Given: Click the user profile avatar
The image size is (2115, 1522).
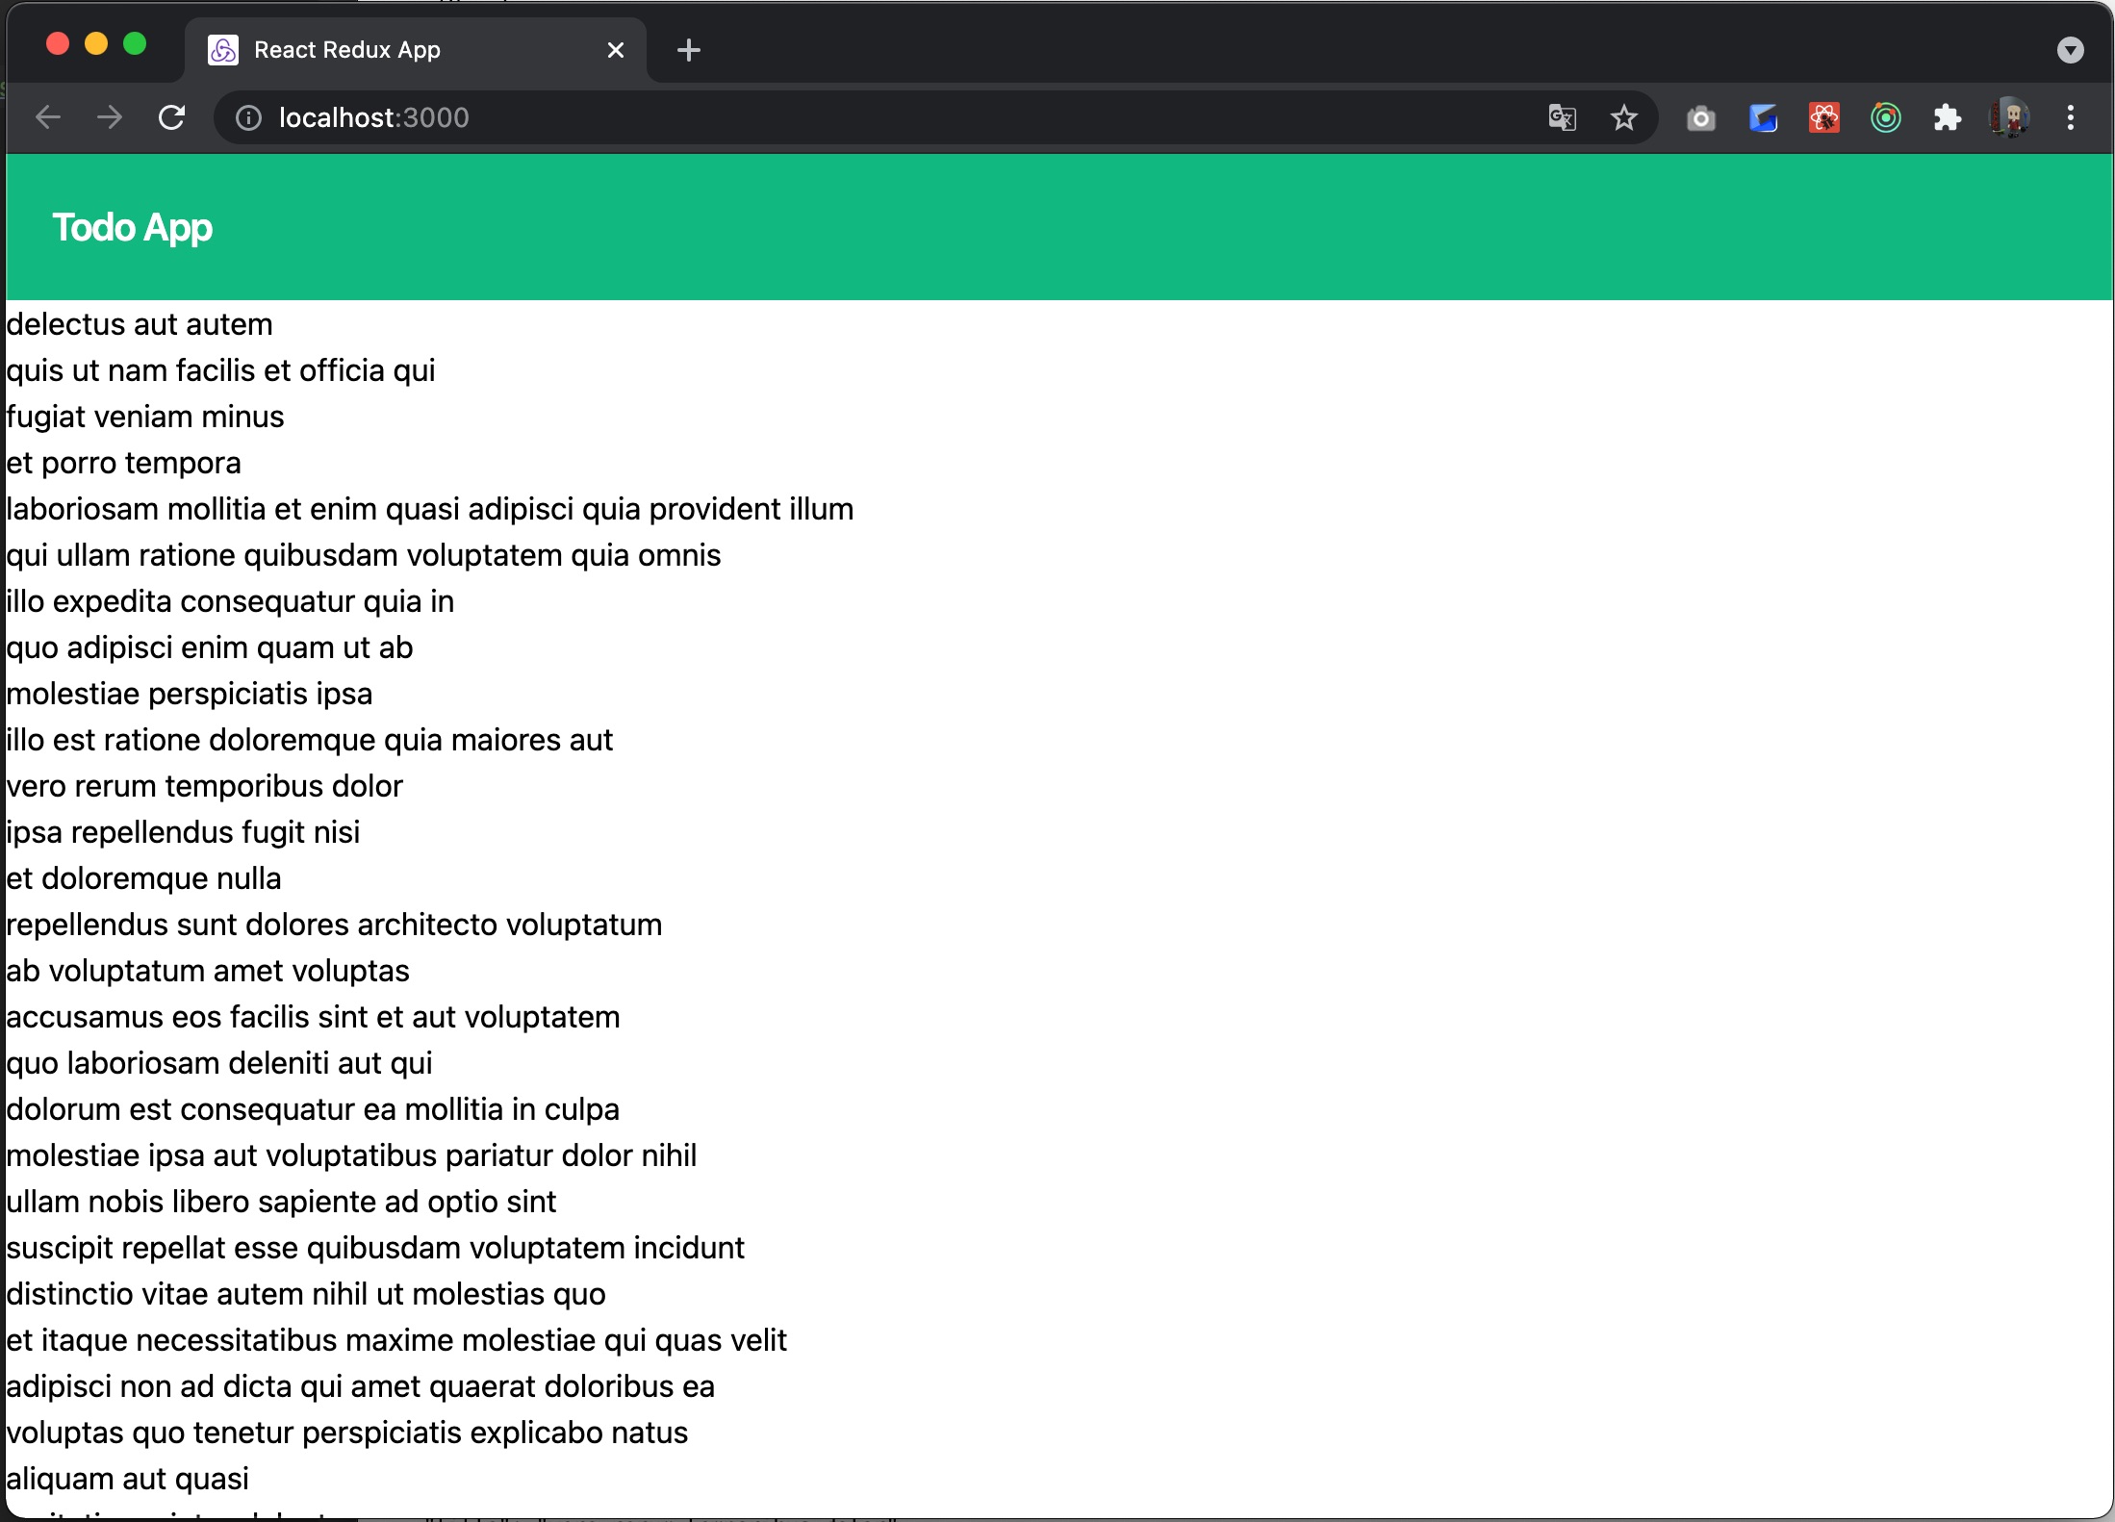Looking at the screenshot, I should (x=2008, y=118).
